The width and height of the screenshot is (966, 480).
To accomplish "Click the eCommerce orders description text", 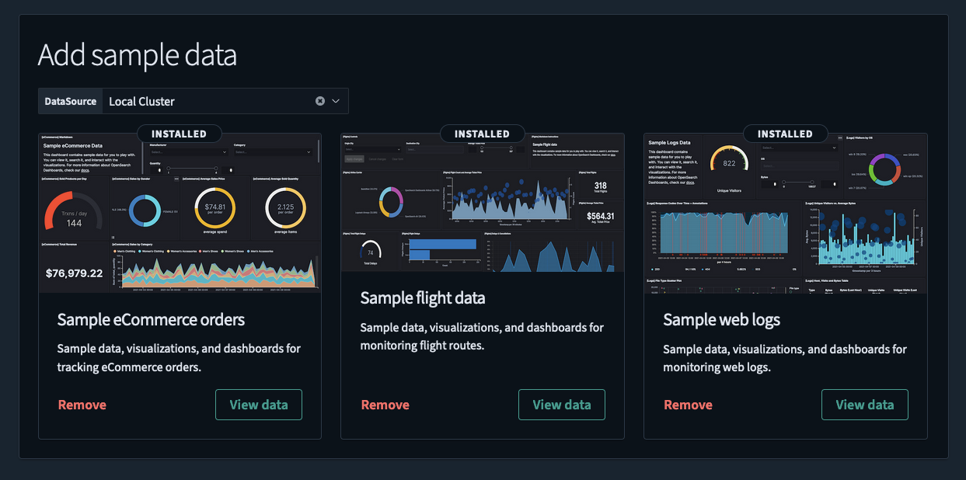I will (180, 357).
